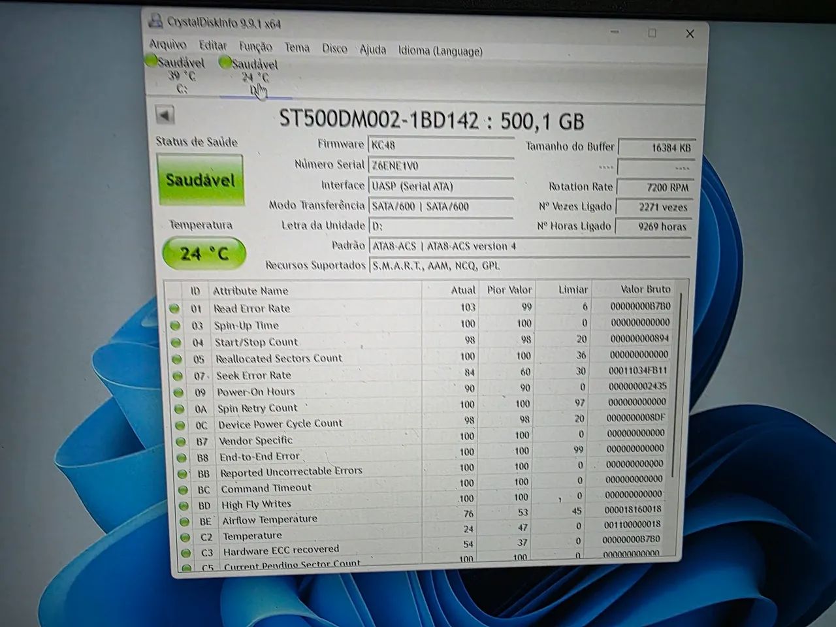
Task: Click the status dot for High Fly Writes
Action: pos(184,506)
